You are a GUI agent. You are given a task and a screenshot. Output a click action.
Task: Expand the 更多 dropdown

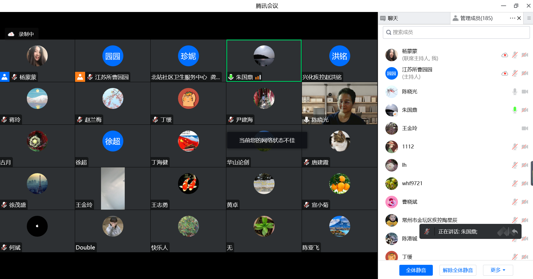point(498,270)
